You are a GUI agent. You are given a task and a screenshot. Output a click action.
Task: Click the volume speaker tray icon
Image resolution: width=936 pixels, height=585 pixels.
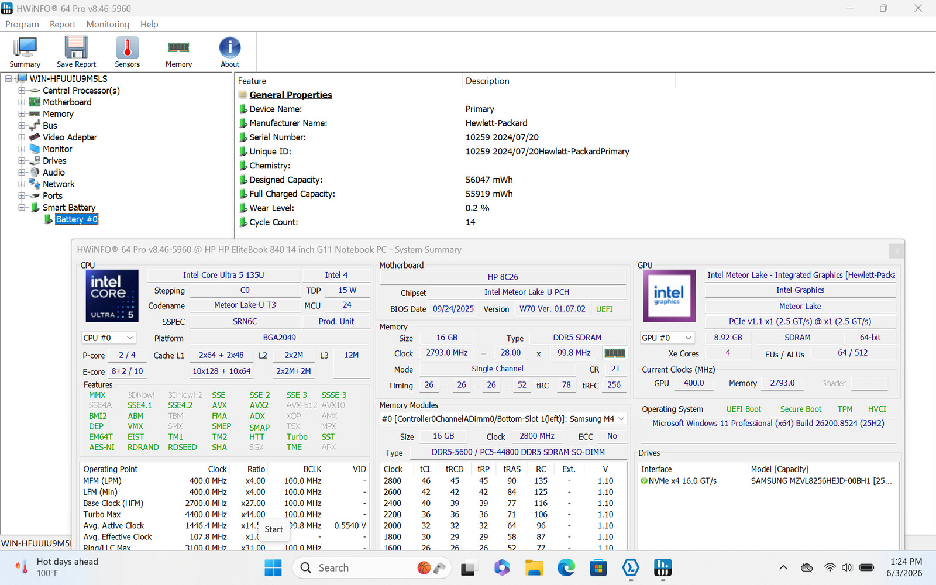846,567
